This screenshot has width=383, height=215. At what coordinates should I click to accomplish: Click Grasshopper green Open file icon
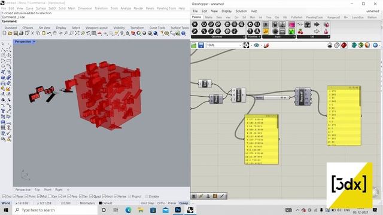[194, 45]
